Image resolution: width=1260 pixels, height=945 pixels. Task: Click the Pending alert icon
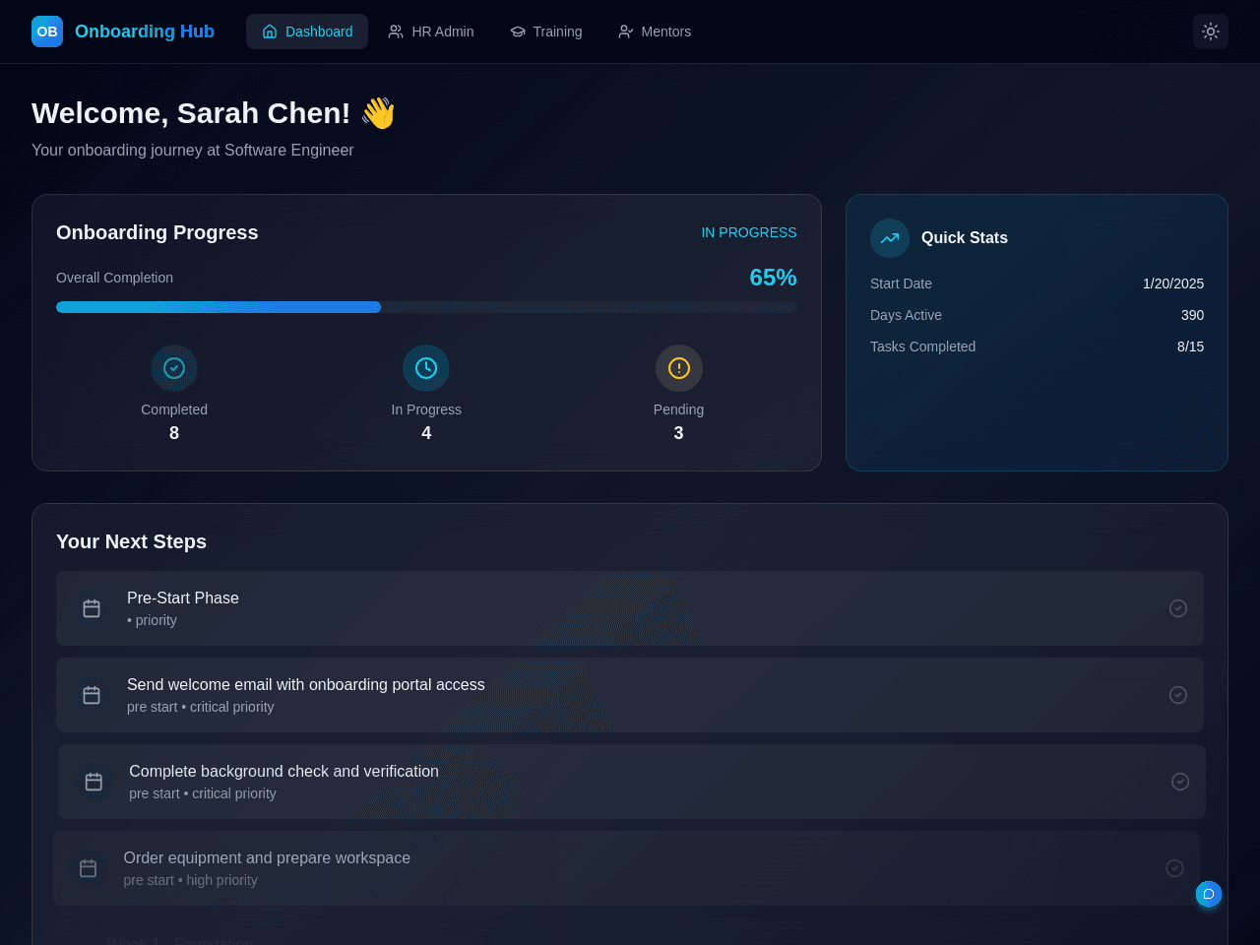point(679,368)
